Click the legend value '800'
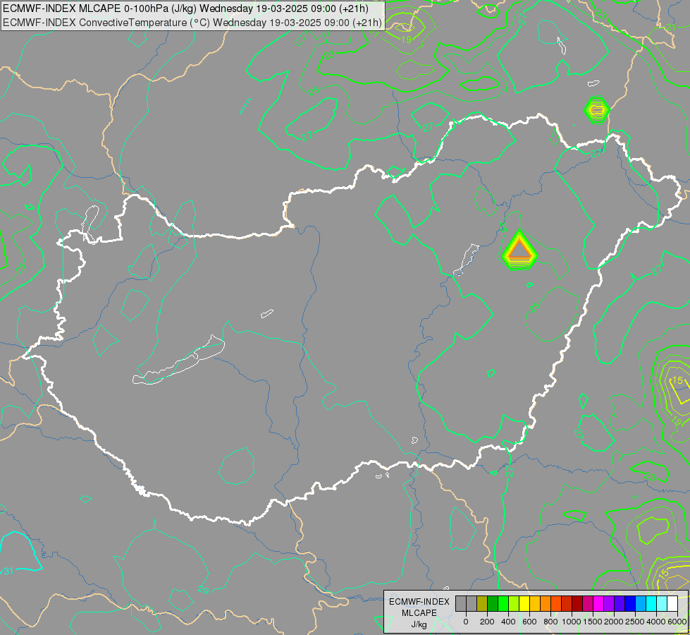The width and height of the screenshot is (690, 635). (550, 622)
